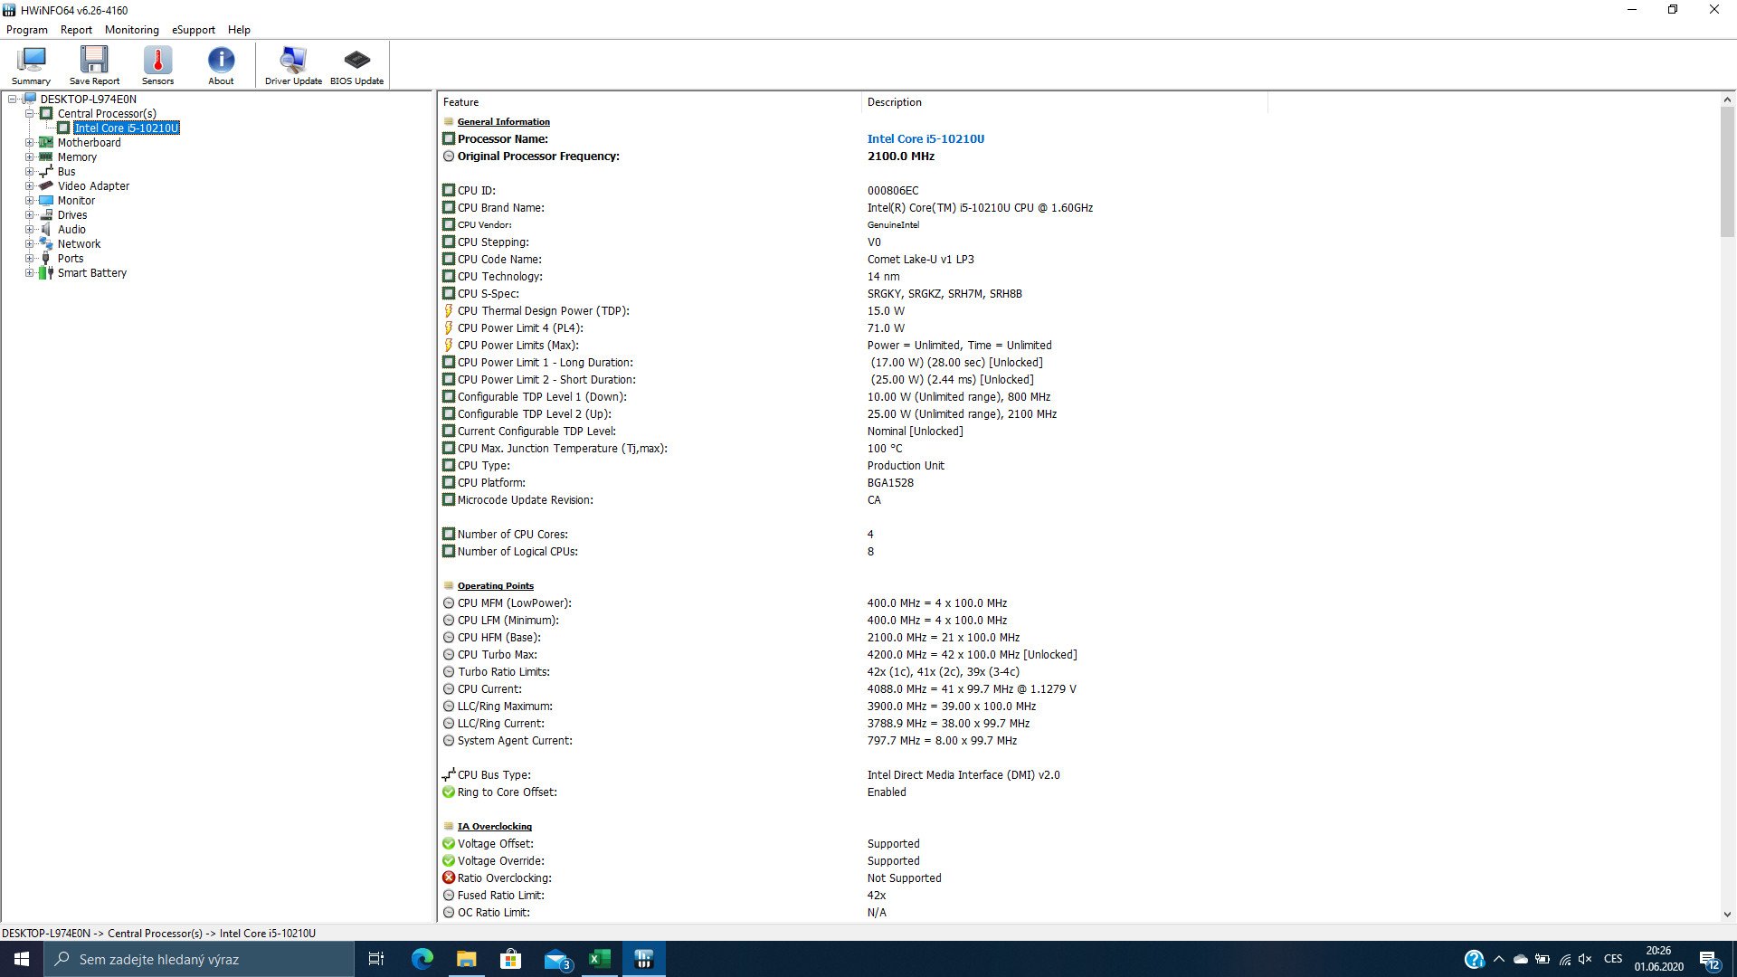Expand the Memory node

tap(29, 157)
